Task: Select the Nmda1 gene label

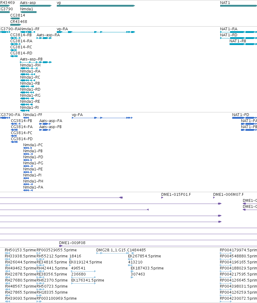Action: pyautogui.click(x=27, y=9)
